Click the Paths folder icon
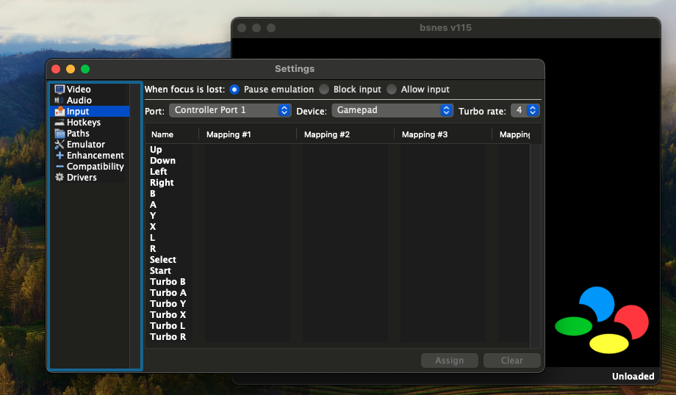The image size is (676, 395). [x=60, y=134]
